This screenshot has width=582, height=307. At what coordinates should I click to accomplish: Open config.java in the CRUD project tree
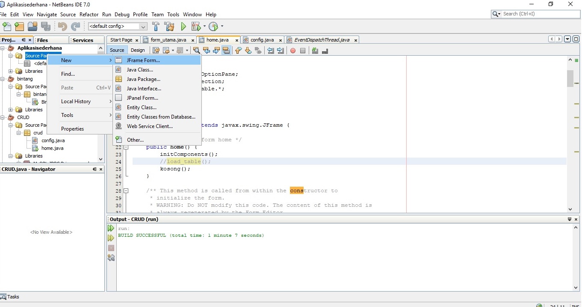tap(53, 140)
